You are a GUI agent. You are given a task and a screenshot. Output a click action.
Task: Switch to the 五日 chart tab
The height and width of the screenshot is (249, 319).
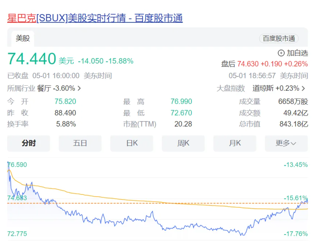click(80, 143)
